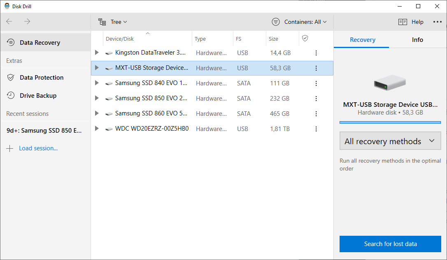This screenshot has width=447, height=260.
Task: Go forward with the right arrow
Action: (x=27, y=22)
